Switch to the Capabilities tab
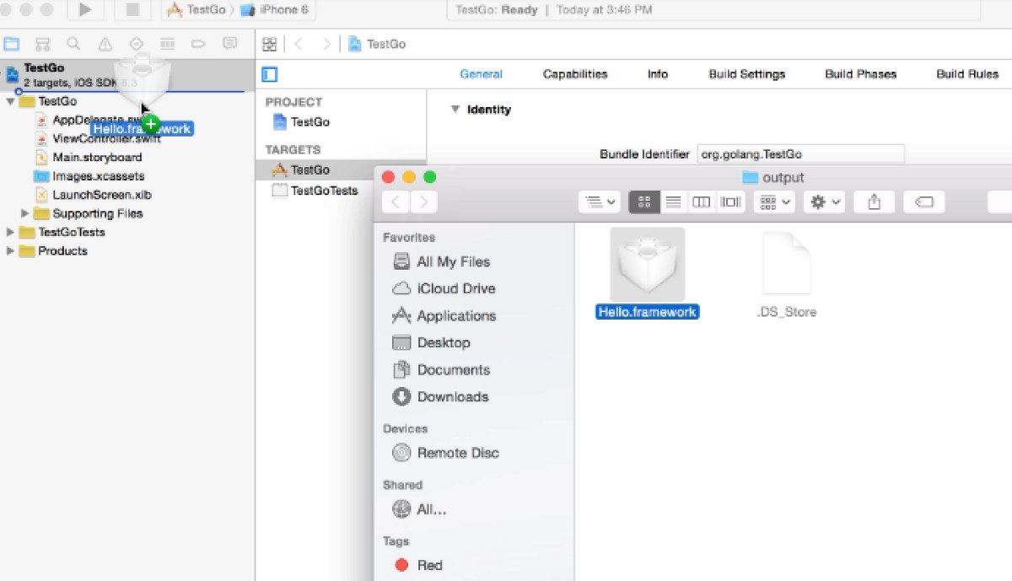This screenshot has height=581, width=1012. (575, 74)
